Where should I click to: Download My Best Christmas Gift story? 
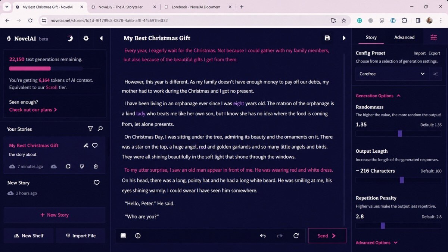82,167
